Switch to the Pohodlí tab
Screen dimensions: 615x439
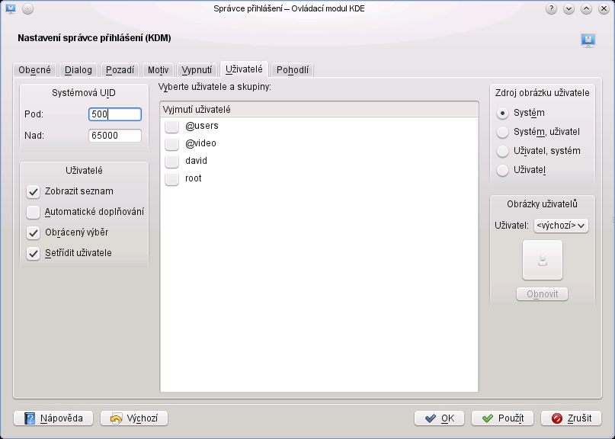(x=293, y=70)
